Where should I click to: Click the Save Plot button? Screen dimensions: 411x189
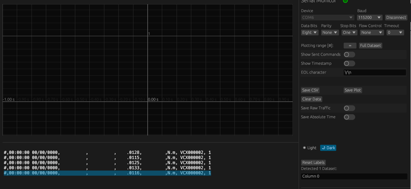point(353,90)
